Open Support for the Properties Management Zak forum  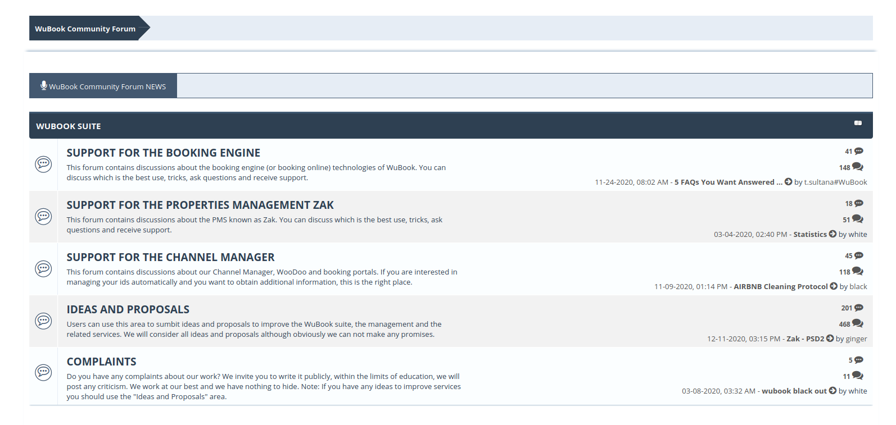[x=200, y=205]
